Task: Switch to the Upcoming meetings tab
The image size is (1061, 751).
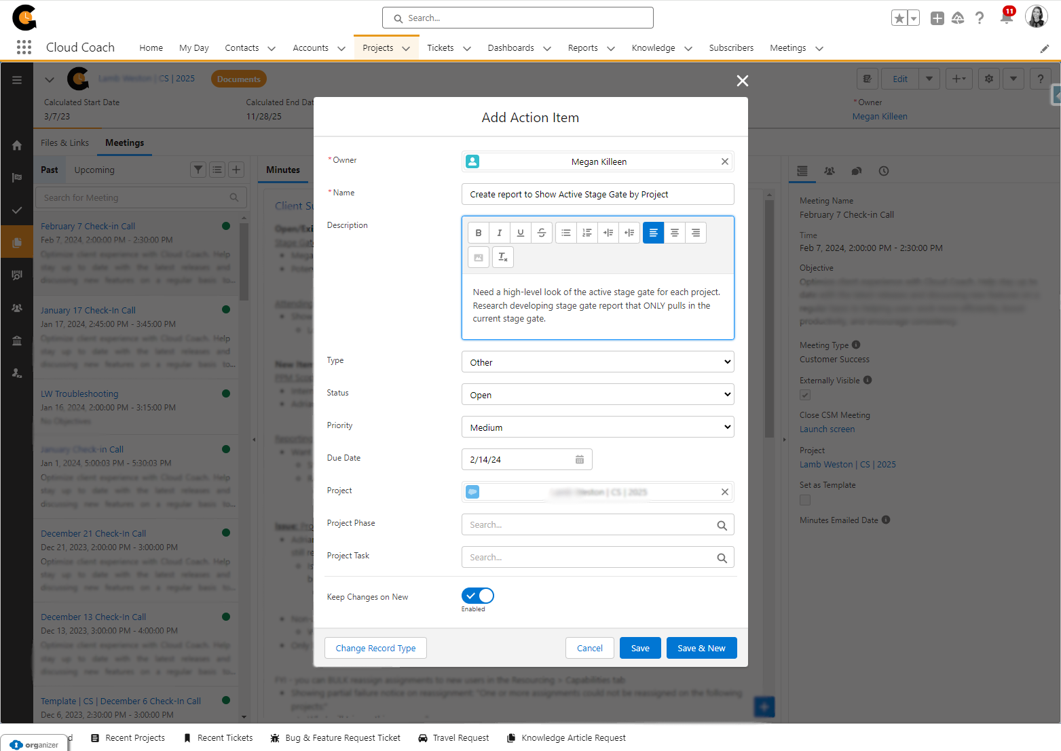Action: point(94,170)
